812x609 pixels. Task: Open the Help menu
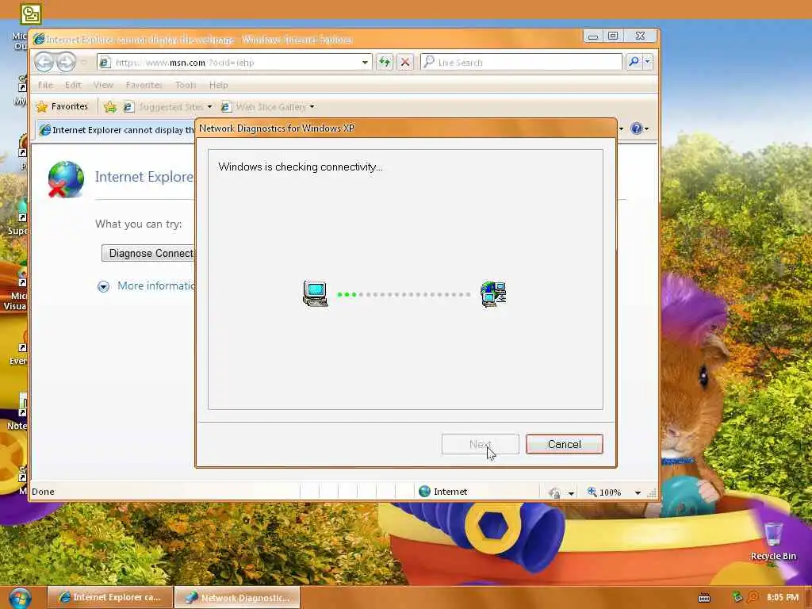point(219,85)
